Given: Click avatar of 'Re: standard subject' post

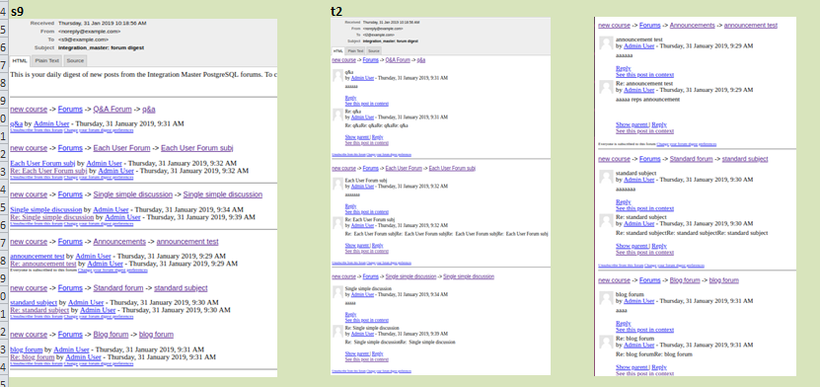Looking at the screenshot, I should coord(606,221).
